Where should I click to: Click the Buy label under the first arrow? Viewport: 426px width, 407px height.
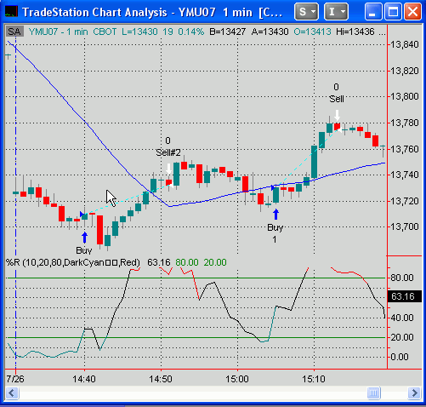pos(84,250)
